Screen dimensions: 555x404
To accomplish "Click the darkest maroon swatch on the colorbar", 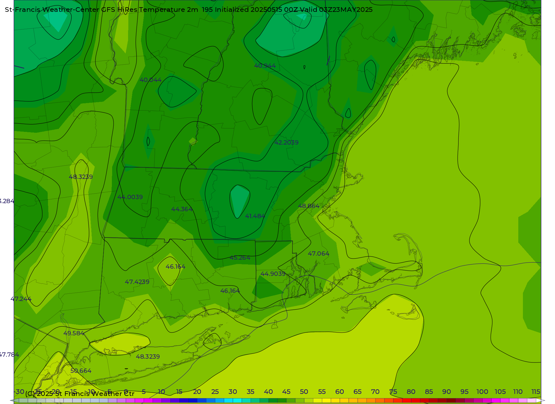I will [x=451, y=401].
